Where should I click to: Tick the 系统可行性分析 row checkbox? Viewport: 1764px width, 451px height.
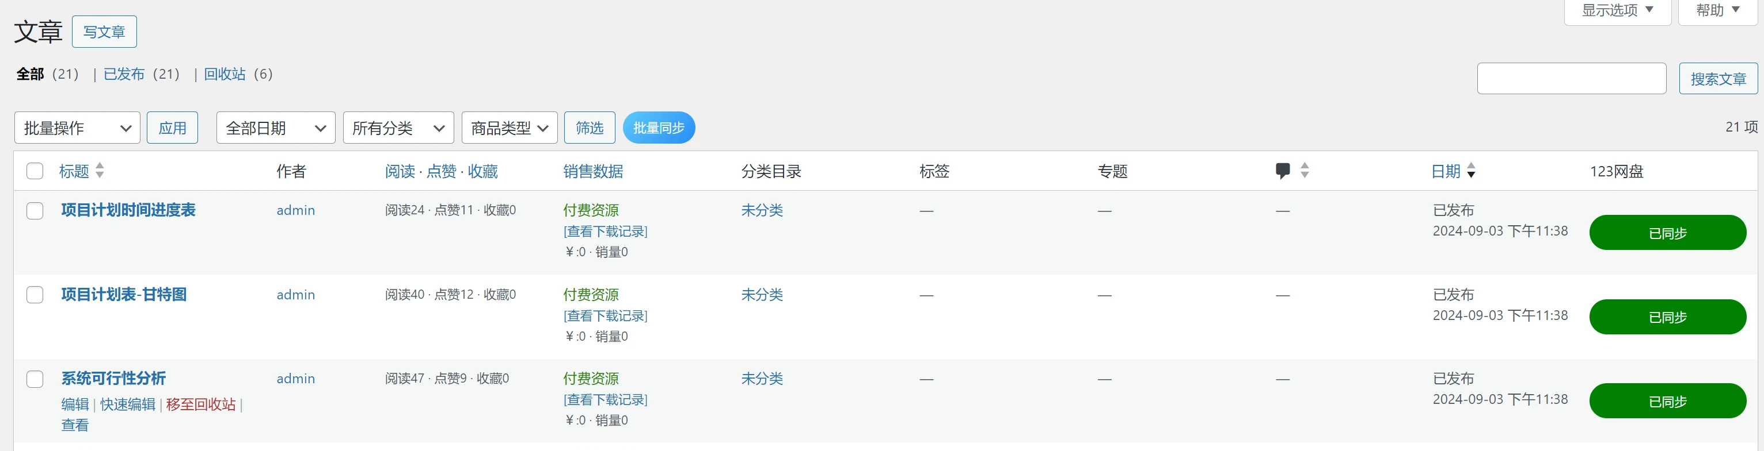coord(35,379)
